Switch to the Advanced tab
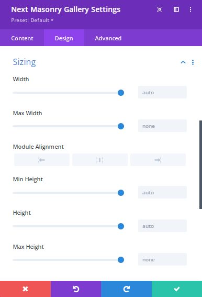The height and width of the screenshot is (297, 202). [x=108, y=38]
